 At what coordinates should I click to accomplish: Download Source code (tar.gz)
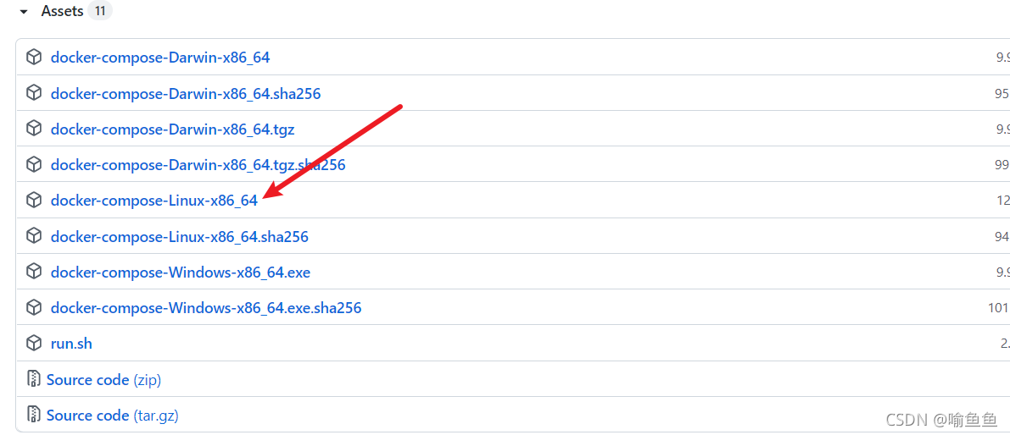click(112, 416)
